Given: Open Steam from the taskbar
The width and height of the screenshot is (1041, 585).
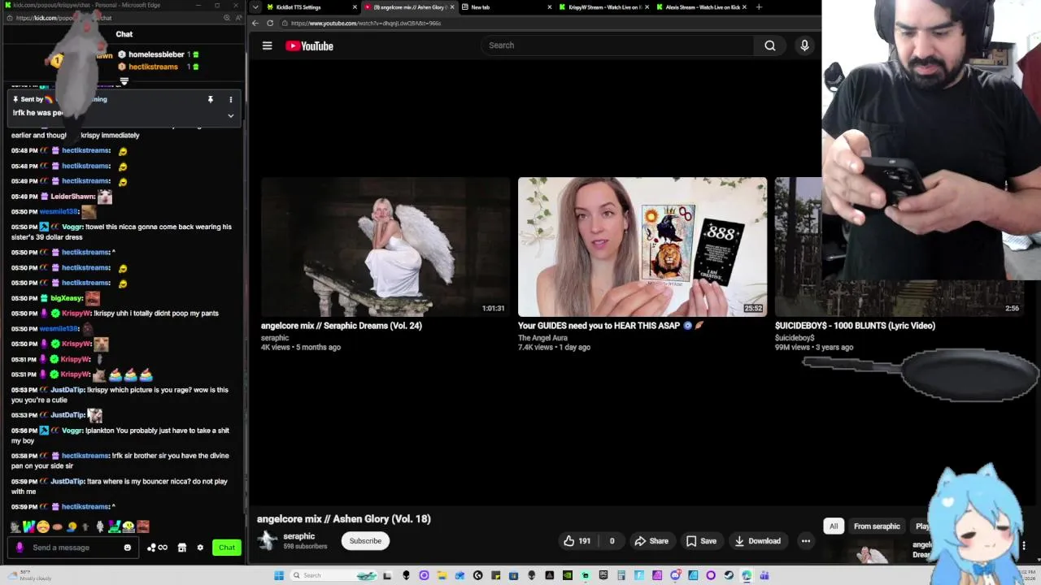Looking at the screenshot, I should (729, 575).
